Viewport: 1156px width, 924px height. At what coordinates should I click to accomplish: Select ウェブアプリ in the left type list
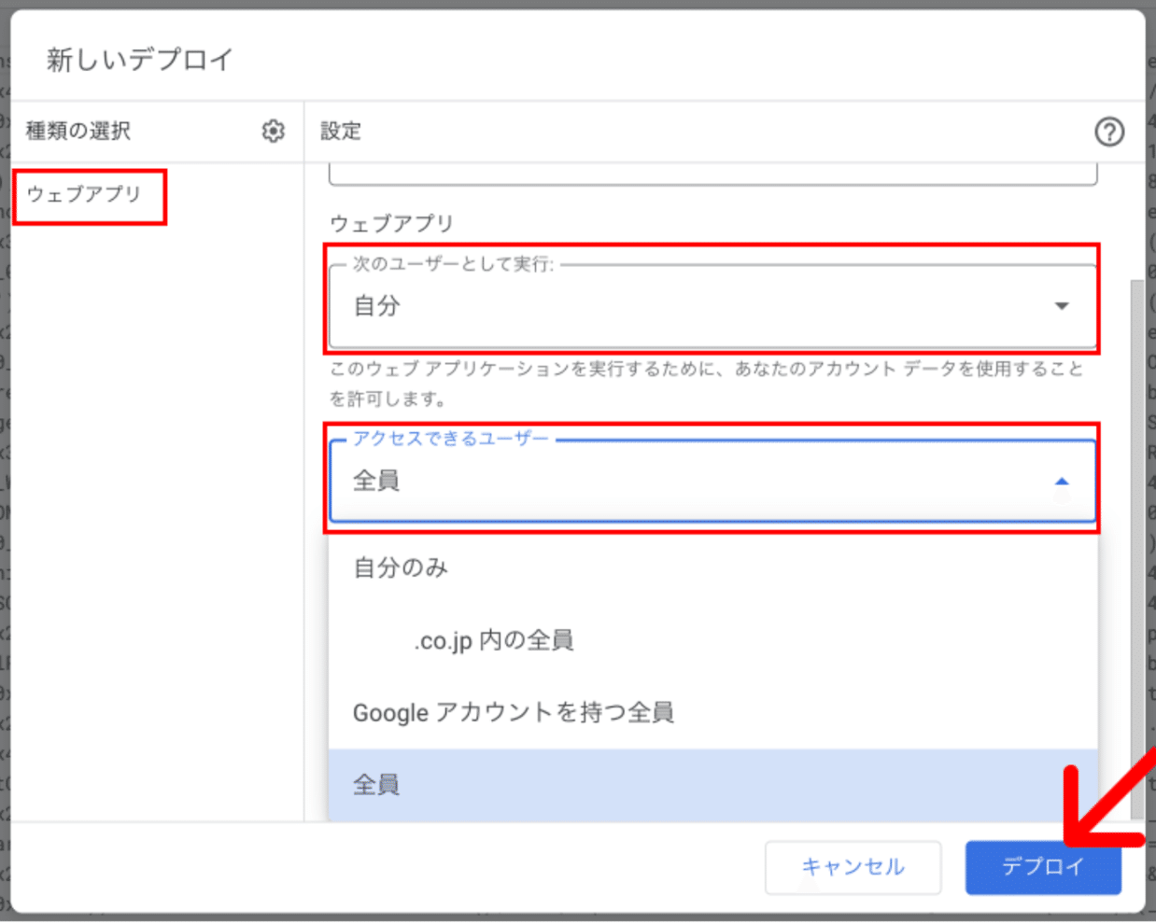[x=84, y=194]
